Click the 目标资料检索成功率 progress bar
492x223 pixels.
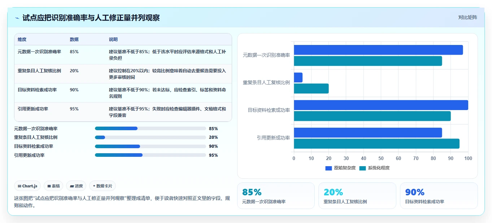pos(150,146)
